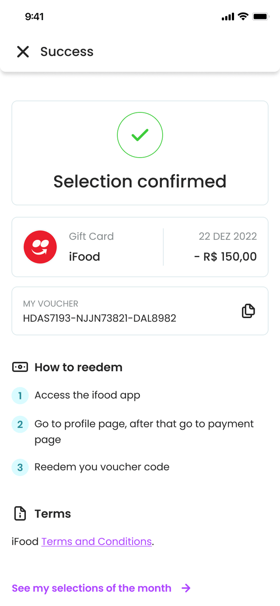Copy the voucher code icon
This screenshot has width=280, height=606.
point(248,311)
